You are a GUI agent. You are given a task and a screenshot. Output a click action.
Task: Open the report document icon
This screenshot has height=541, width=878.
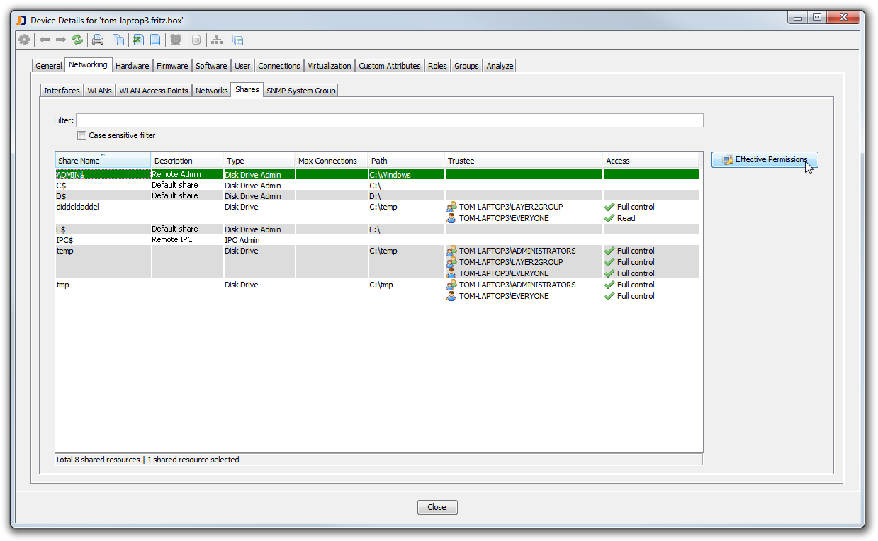(154, 40)
